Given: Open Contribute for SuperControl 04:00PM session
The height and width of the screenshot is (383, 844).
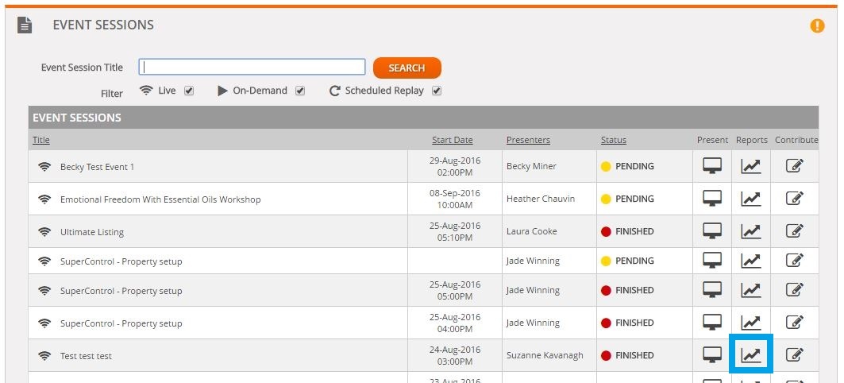Looking at the screenshot, I should [795, 322].
